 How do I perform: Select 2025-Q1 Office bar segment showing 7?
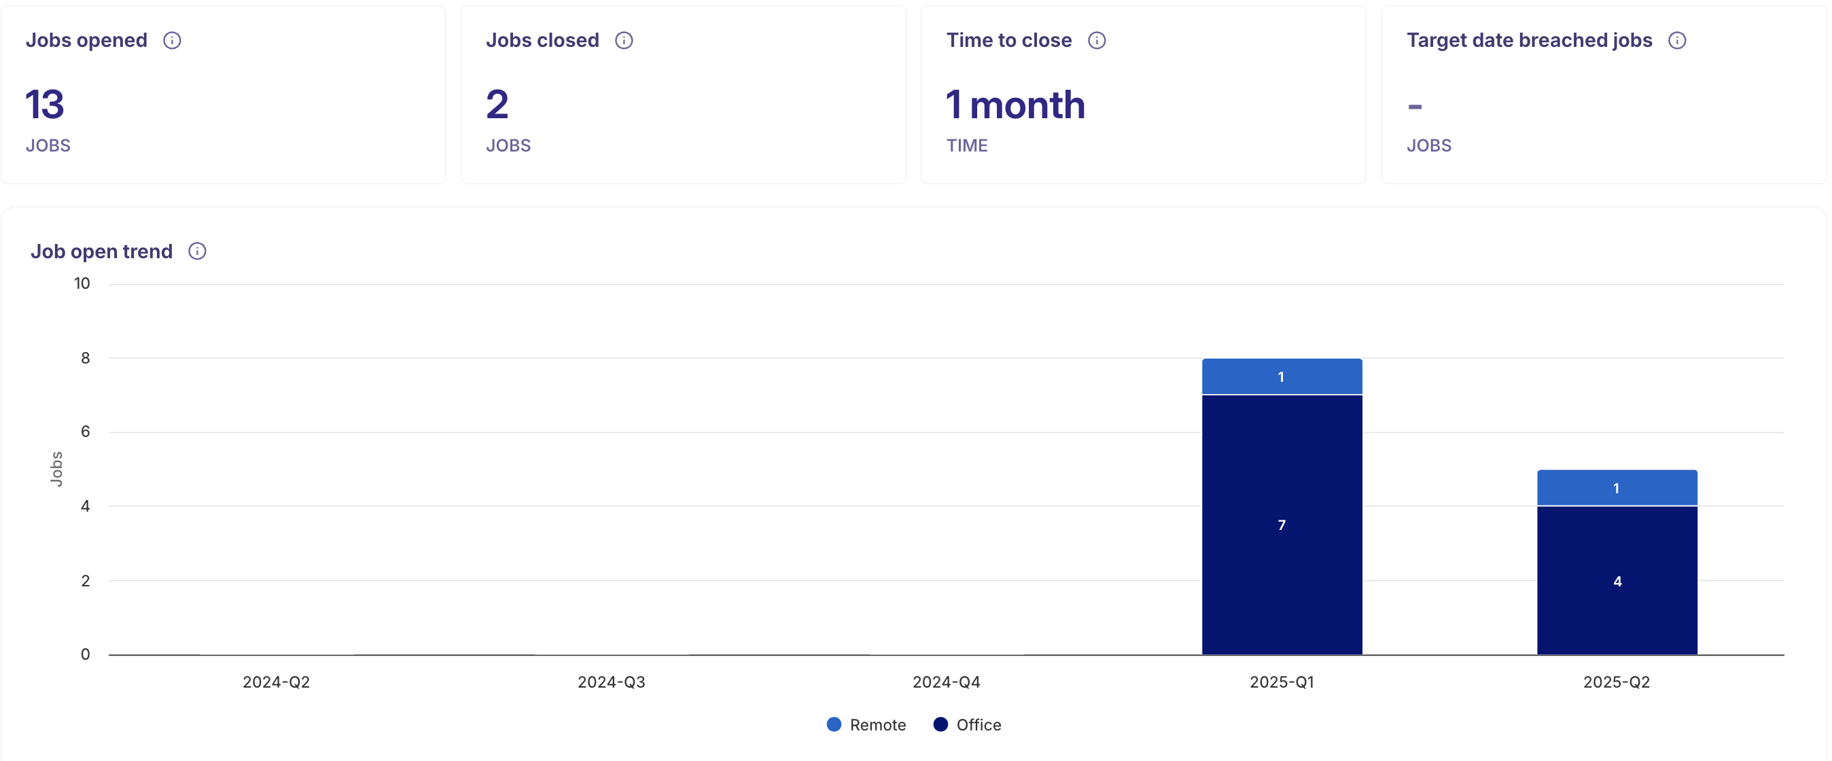(1282, 525)
